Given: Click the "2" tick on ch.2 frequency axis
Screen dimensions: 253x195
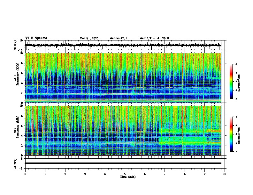Looking at the screenshot, I should pyautogui.click(x=22, y=146).
